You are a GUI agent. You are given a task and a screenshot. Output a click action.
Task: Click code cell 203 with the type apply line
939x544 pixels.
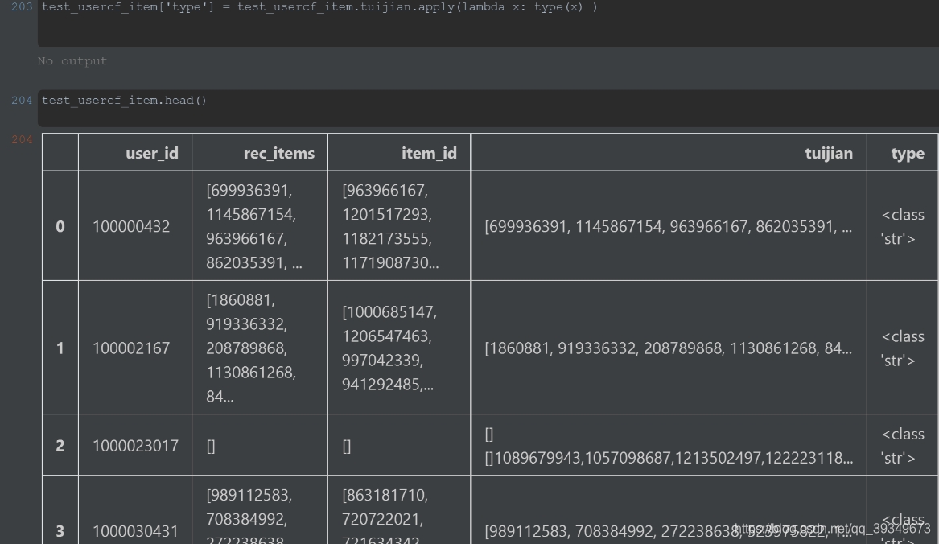[488, 23]
